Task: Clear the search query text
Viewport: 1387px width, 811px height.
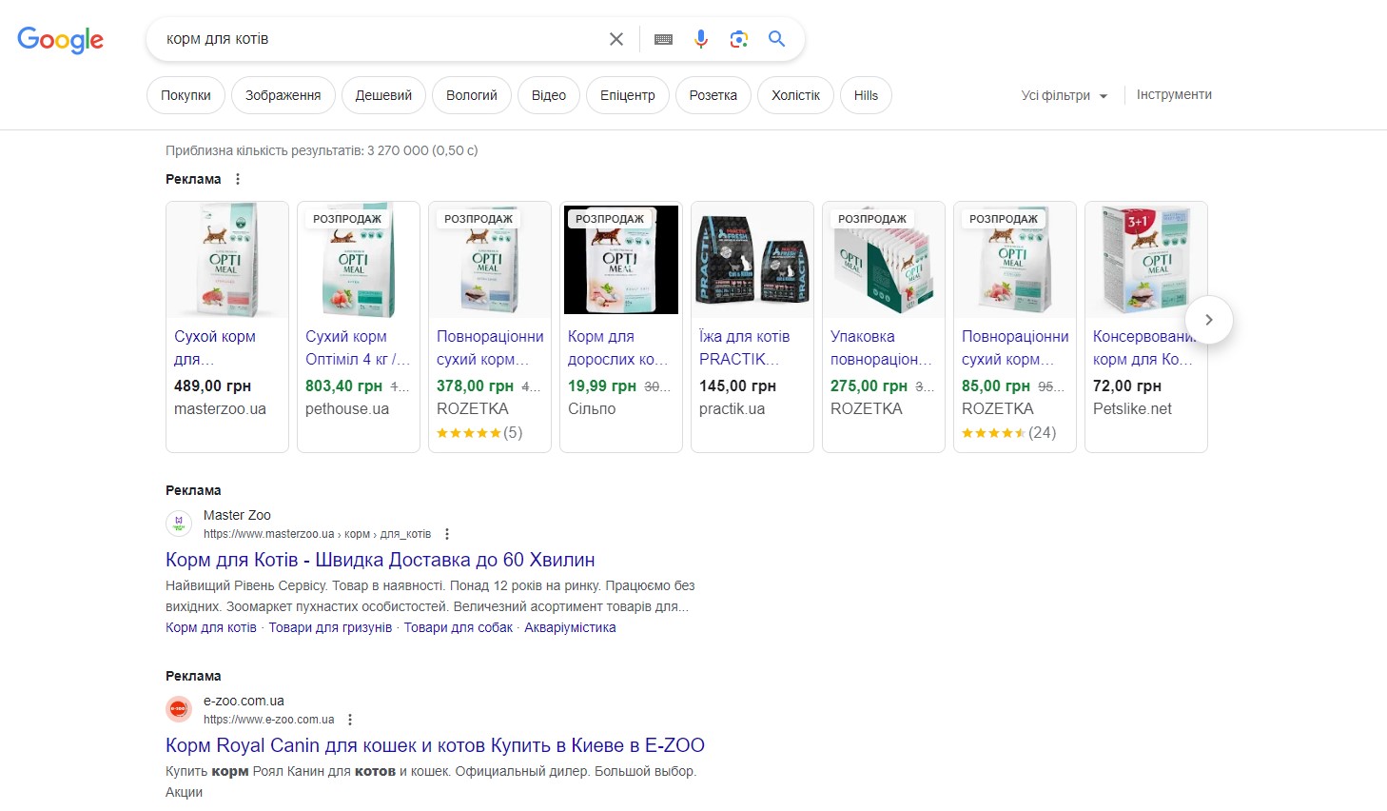Action: (x=616, y=39)
